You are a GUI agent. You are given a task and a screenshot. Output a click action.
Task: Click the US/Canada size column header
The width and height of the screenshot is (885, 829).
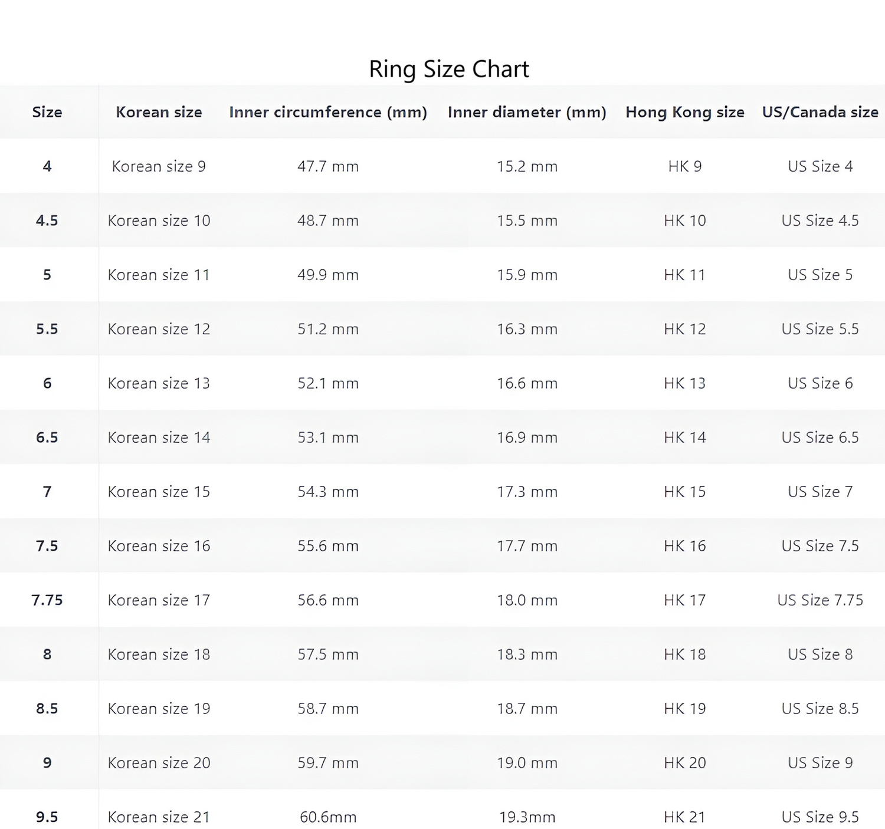point(820,112)
